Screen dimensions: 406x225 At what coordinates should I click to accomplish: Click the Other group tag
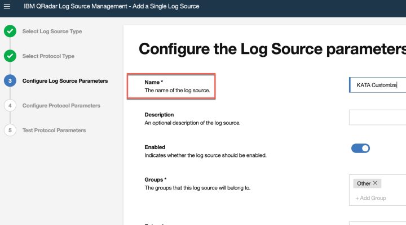367,183
